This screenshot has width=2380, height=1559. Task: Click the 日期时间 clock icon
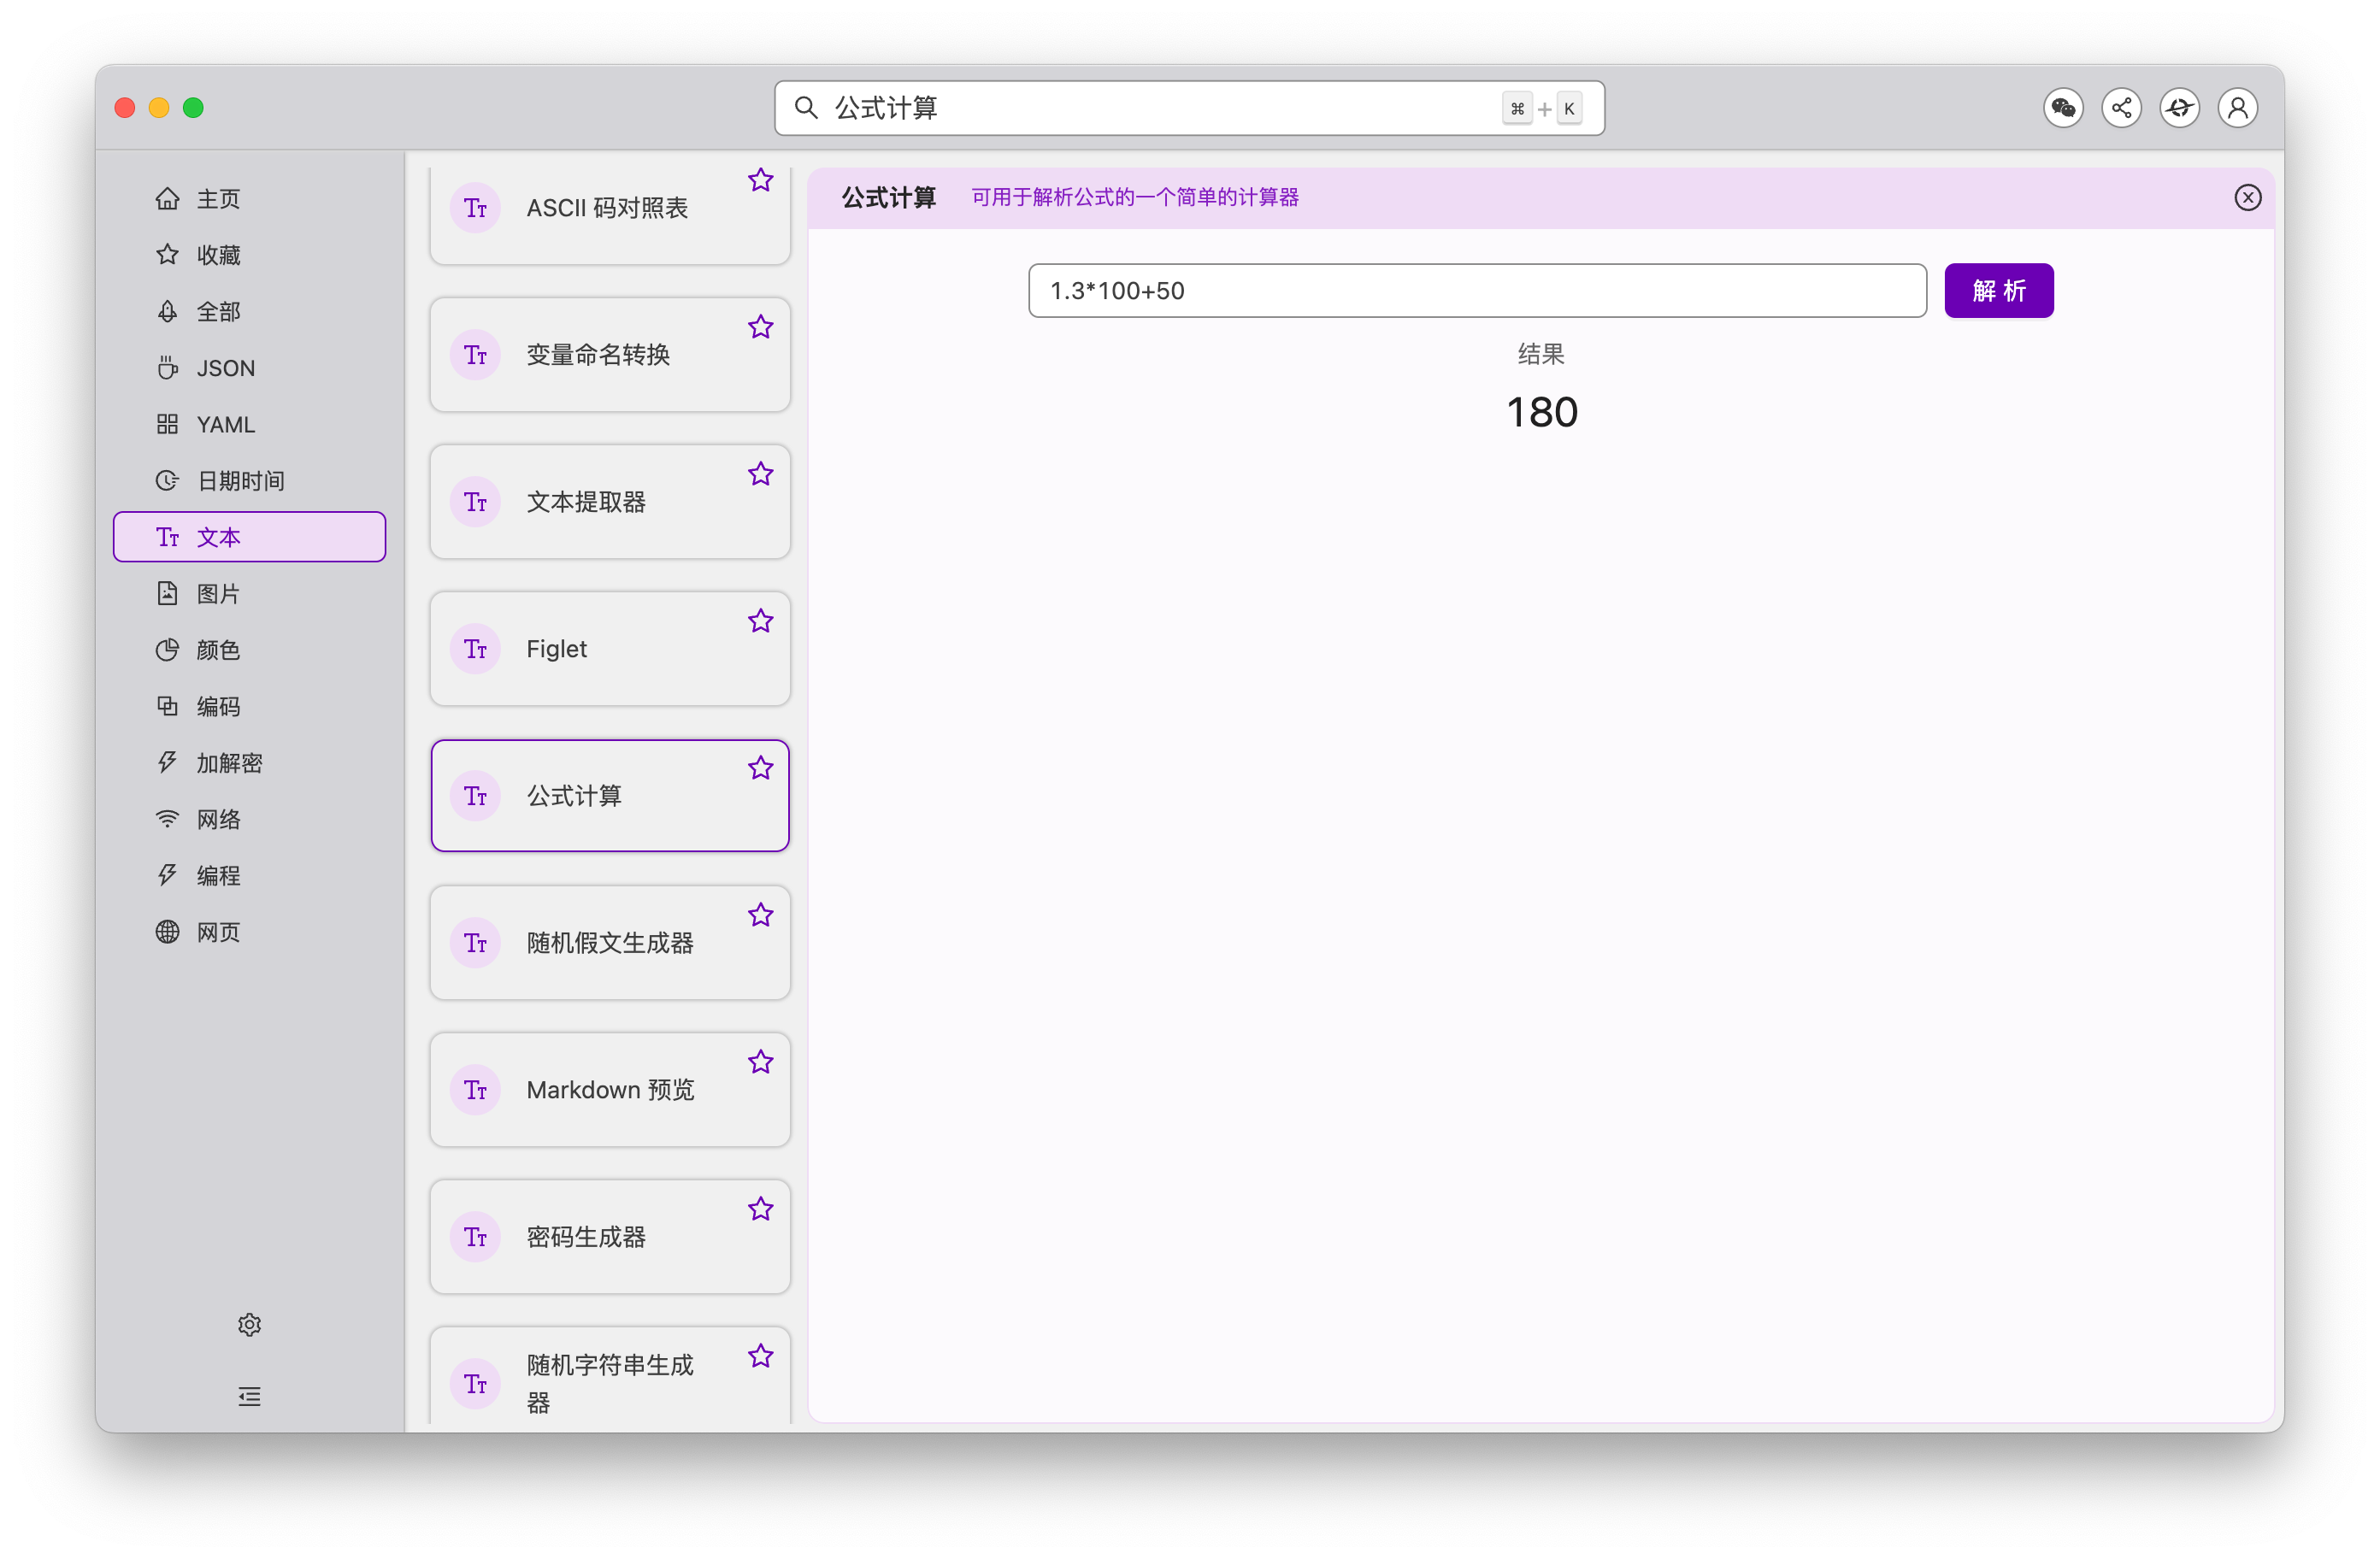pos(167,481)
